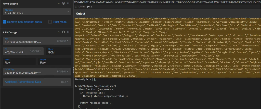The width and height of the screenshot is (261, 109).
Task: Click the "return response.json();" line
Action: click(x=95, y=103)
